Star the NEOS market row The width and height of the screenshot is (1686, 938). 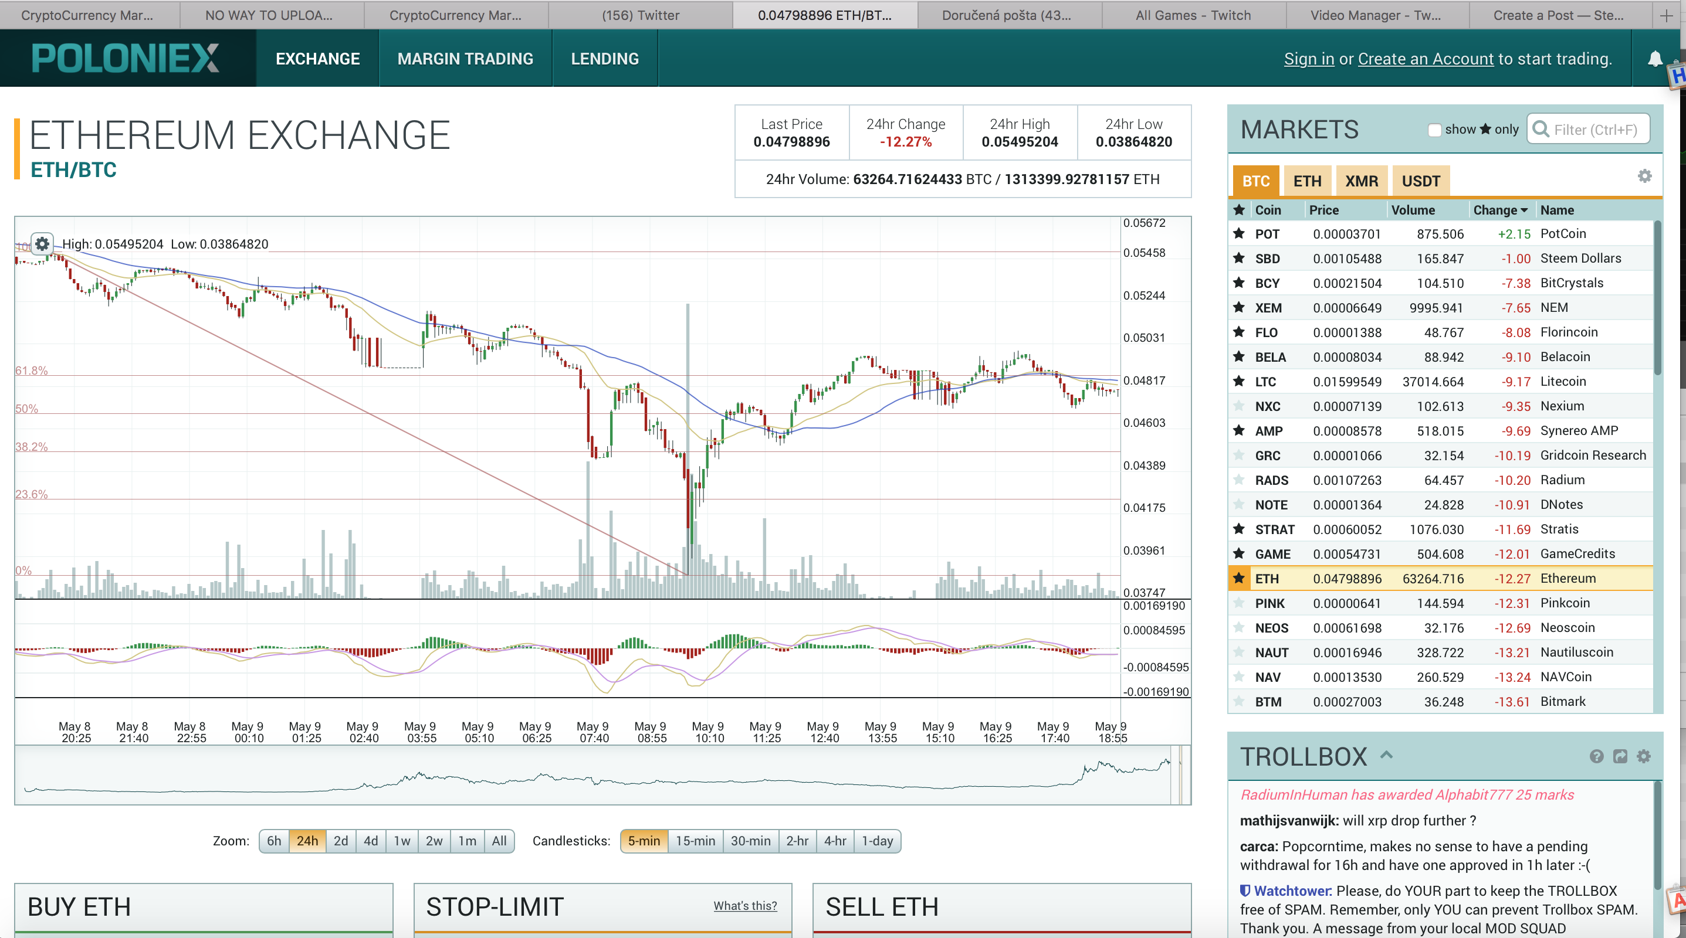pyautogui.click(x=1239, y=628)
